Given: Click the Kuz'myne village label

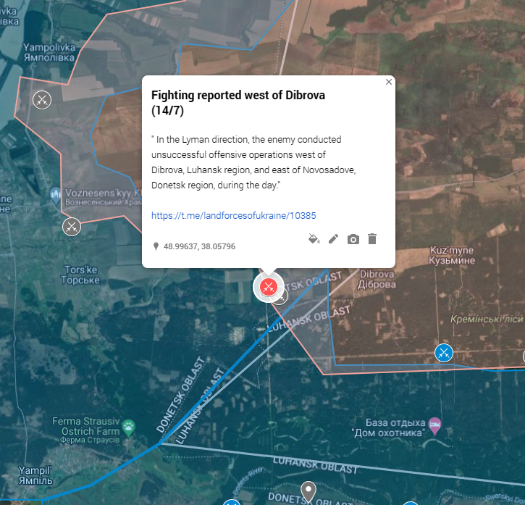Looking at the screenshot, I should (452, 255).
